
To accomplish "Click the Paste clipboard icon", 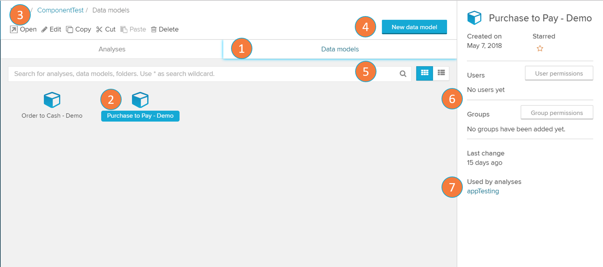I will (x=124, y=29).
